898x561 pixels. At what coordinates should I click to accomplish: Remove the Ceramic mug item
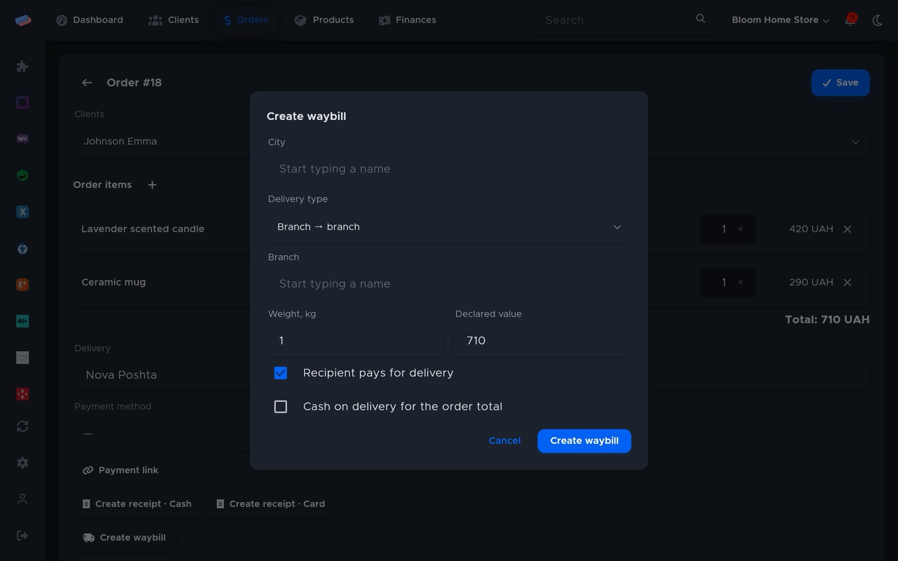pos(847,282)
